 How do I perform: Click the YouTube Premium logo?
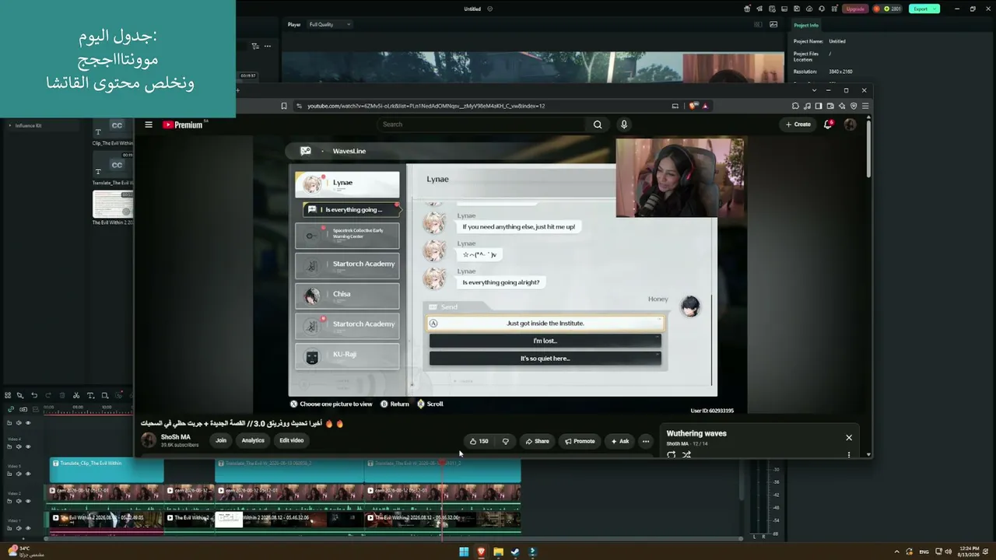(x=184, y=124)
